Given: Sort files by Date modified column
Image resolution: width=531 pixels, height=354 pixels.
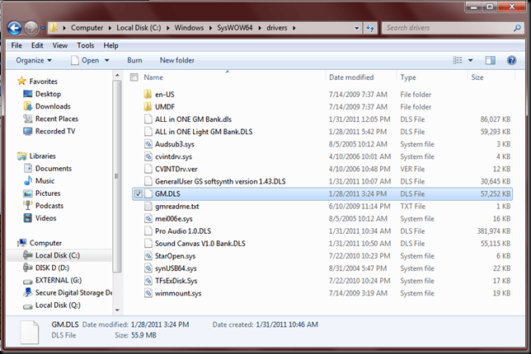Looking at the screenshot, I should click(352, 77).
